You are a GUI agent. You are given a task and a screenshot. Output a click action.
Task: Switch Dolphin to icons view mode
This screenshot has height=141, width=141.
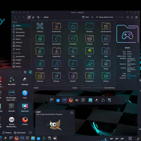click(29, 17)
